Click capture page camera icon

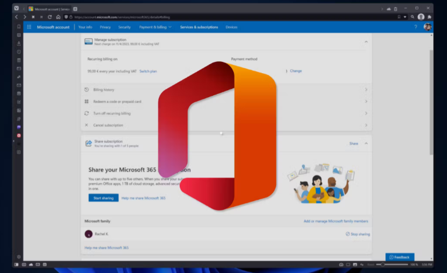tap(341, 264)
